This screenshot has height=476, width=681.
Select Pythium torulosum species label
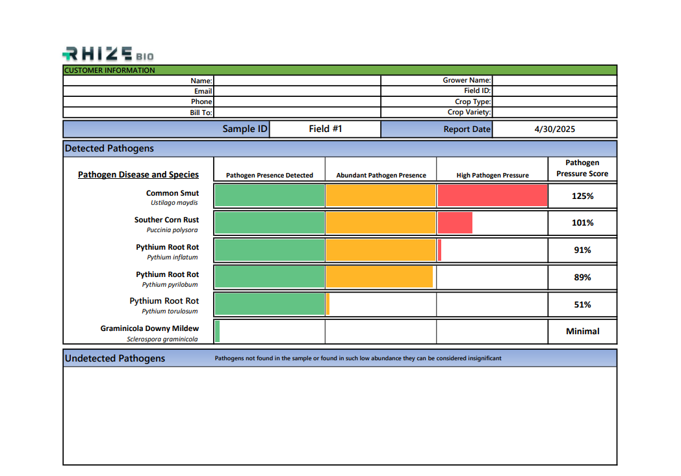[170, 311]
